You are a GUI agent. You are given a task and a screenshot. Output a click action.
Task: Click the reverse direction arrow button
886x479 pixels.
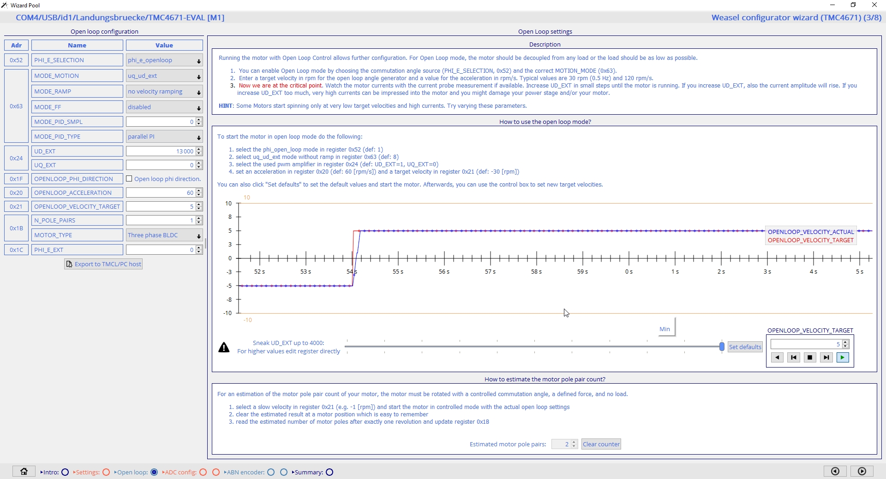coord(777,357)
